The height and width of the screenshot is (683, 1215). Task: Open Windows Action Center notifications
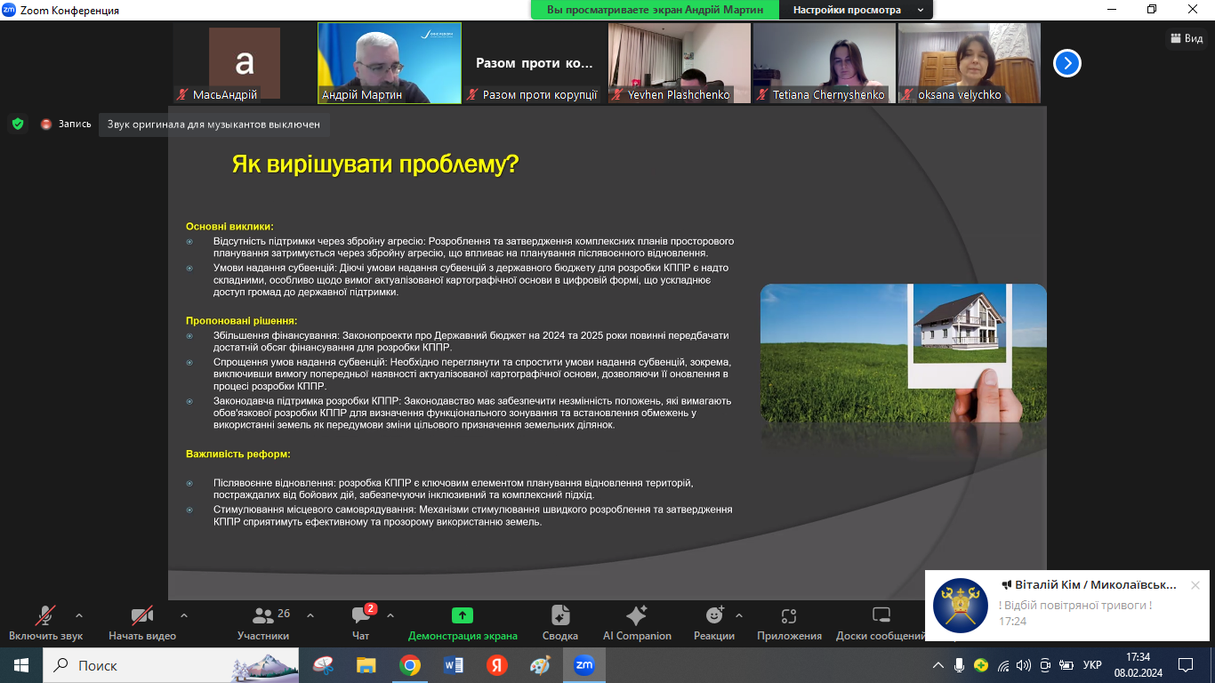(x=1186, y=665)
